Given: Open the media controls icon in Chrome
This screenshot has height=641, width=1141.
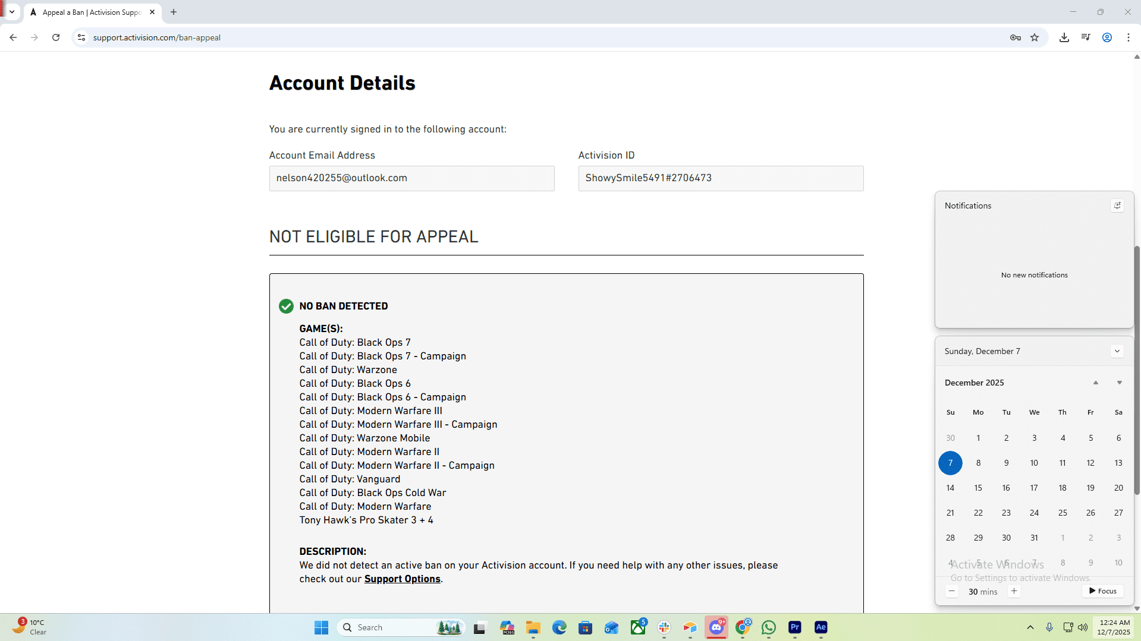Looking at the screenshot, I should click(x=1086, y=37).
